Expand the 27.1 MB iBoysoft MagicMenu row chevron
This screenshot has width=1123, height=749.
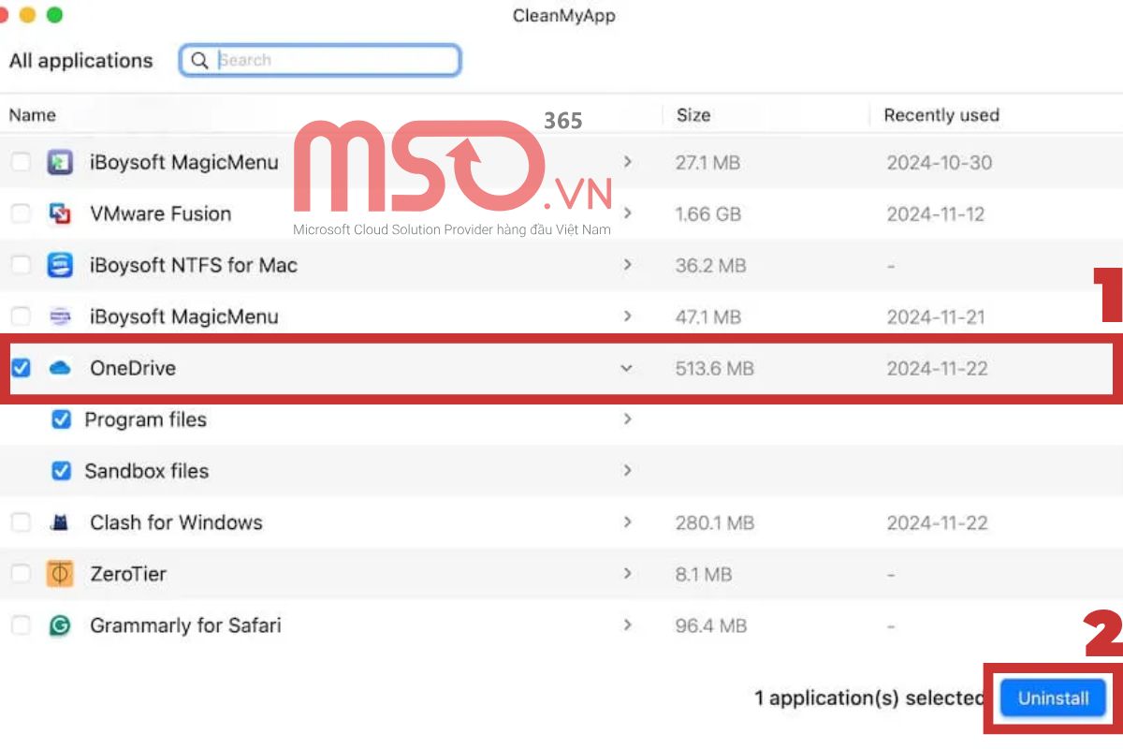point(627,162)
